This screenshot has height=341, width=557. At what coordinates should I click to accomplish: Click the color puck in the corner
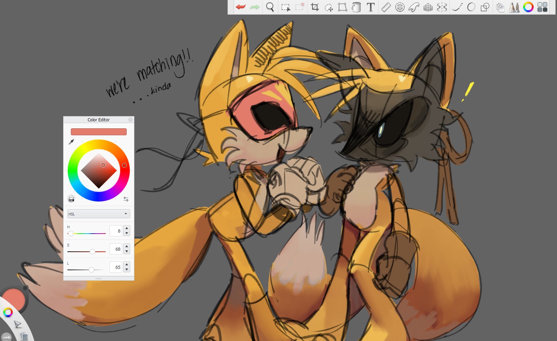pos(14,298)
